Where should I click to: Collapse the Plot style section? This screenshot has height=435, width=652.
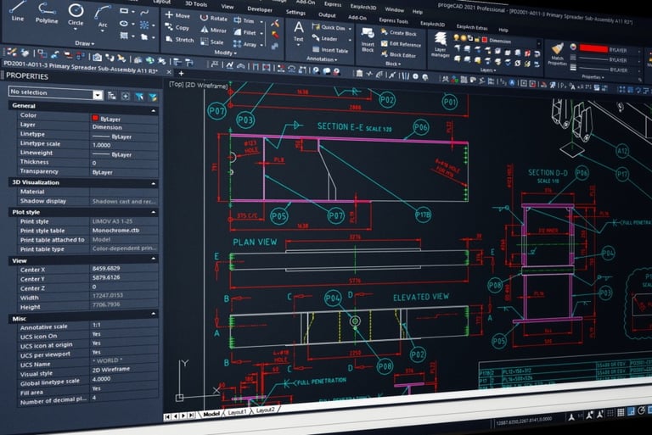click(x=154, y=212)
